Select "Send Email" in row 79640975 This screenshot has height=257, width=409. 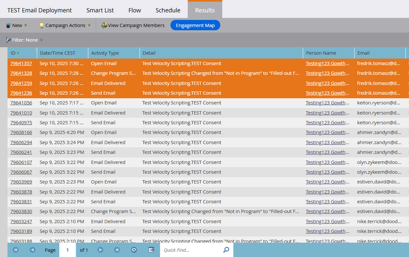[x=103, y=123]
